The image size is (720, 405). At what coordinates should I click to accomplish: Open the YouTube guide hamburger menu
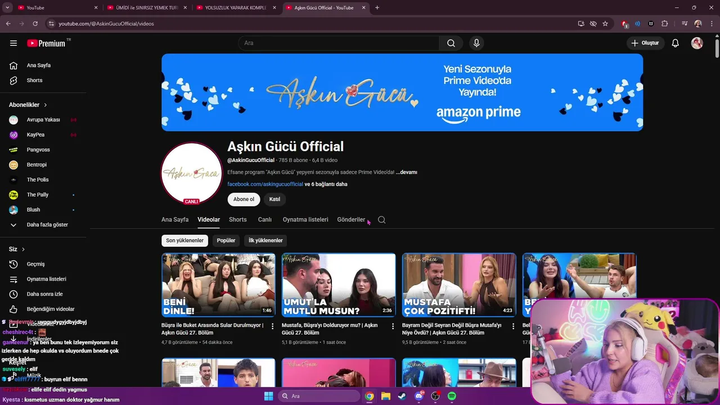[x=13, y=43]
